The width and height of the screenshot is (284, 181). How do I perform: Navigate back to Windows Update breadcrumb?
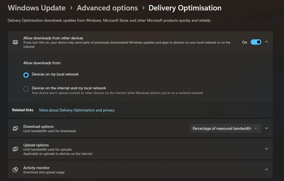(36, 8)
